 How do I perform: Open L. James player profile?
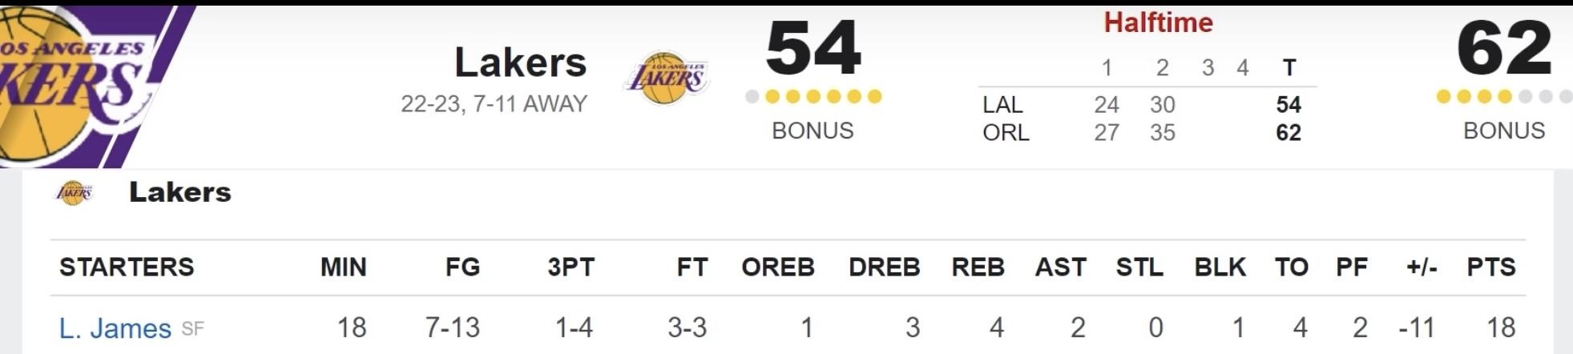115,328
